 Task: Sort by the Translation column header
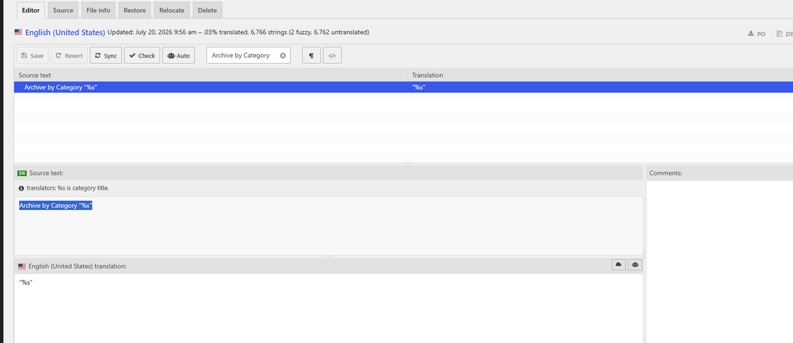click(x=601, y=75)
